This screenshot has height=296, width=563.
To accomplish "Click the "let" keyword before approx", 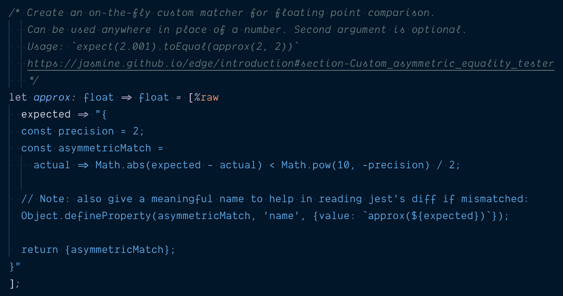I will coord(18,97).
